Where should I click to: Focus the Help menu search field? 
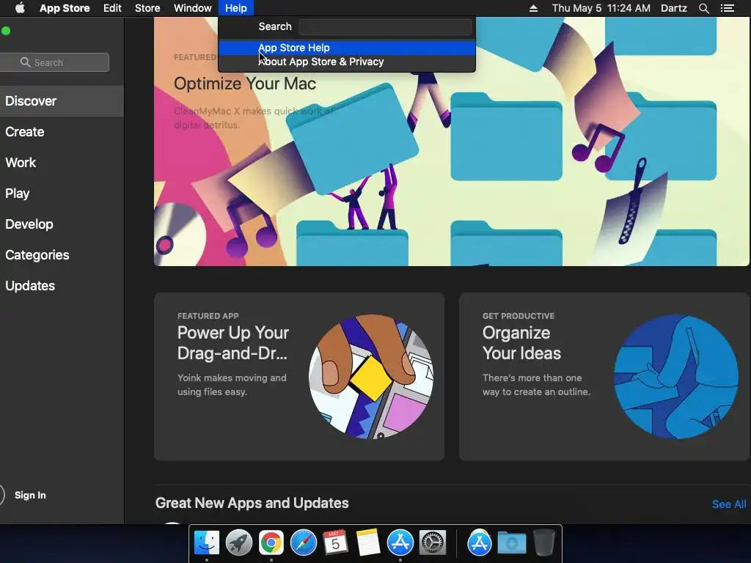coord(385,27)
